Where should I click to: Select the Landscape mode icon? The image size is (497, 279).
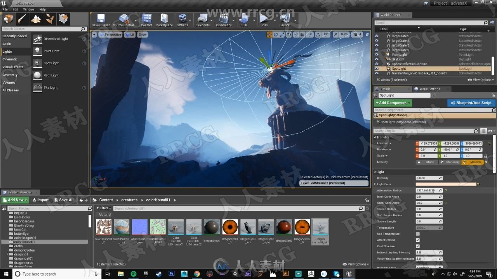(x=36, y=19)
